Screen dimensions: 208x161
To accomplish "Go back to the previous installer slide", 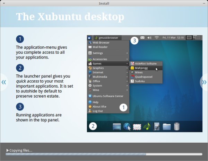I will [x=4, y=82].
